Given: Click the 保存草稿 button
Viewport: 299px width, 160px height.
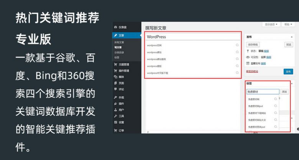Looking at the screenshot, I should pyautogui.click(x=253, y=45).
